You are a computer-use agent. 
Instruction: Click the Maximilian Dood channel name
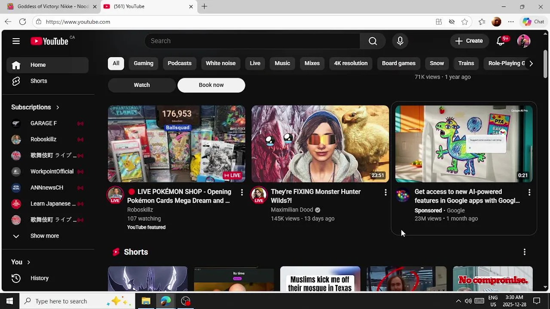292,210
